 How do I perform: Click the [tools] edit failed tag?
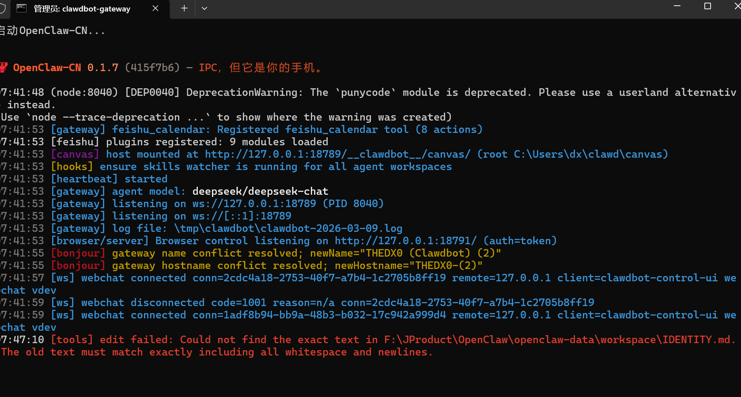(x=72, y=340)
